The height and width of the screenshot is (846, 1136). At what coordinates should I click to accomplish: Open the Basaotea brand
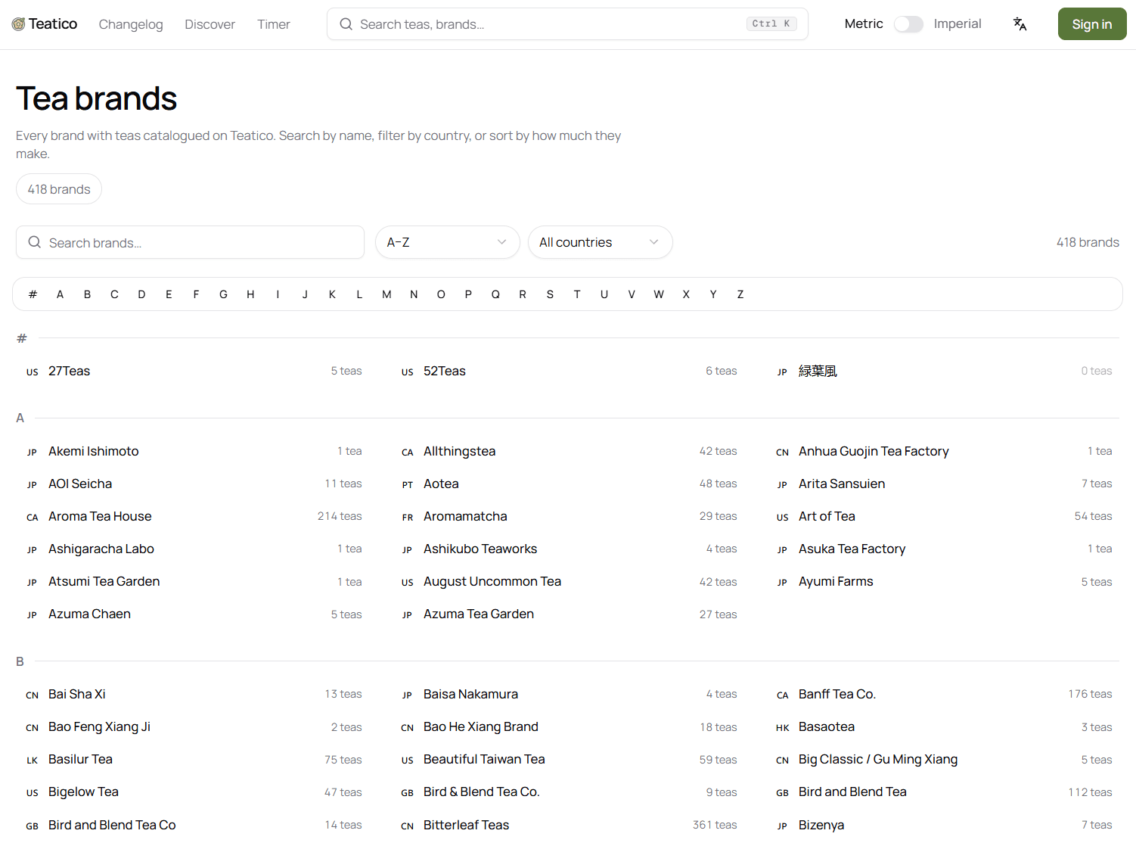(944, 727)
